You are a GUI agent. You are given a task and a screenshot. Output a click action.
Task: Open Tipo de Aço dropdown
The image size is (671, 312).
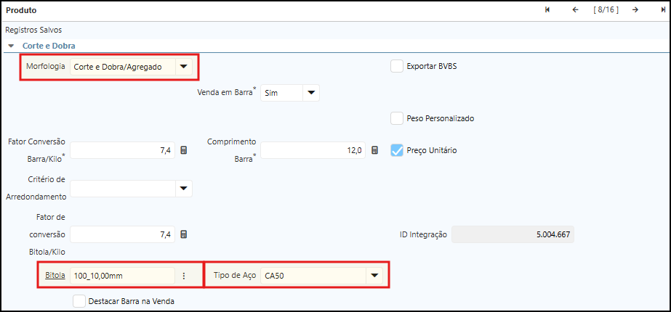(374, 276)
